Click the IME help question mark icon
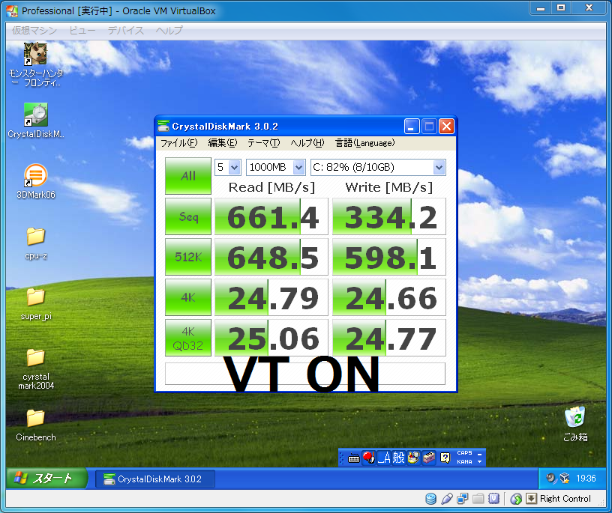Image resolution: width=612 pixels, height=513 pixels. click(445, 458)
